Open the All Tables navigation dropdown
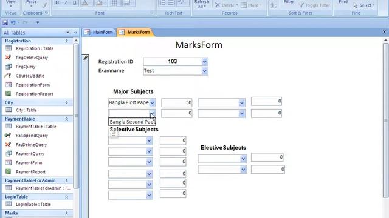This screenshot has width=389, height=218. (x=67, y=32)
